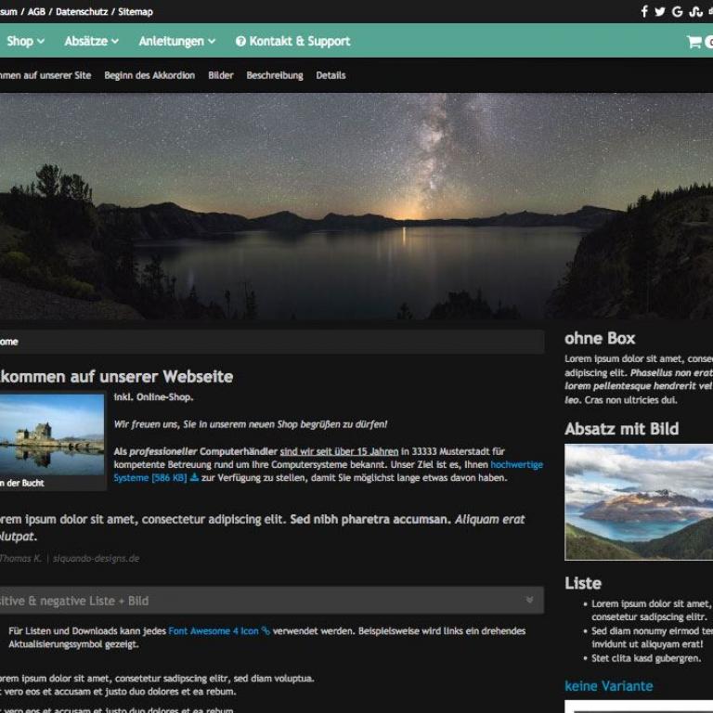Click link icon after Font Awesome 4 Icon

(x=266, y=631)
